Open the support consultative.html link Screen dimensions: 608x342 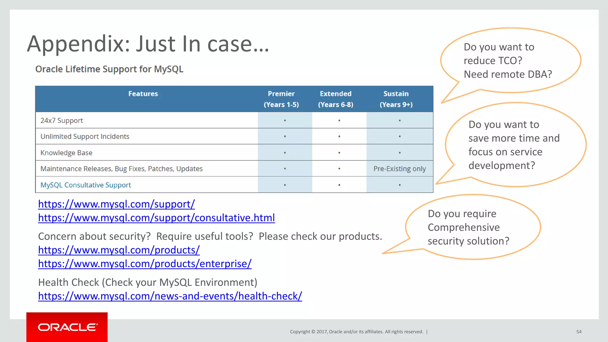point(156,218)
